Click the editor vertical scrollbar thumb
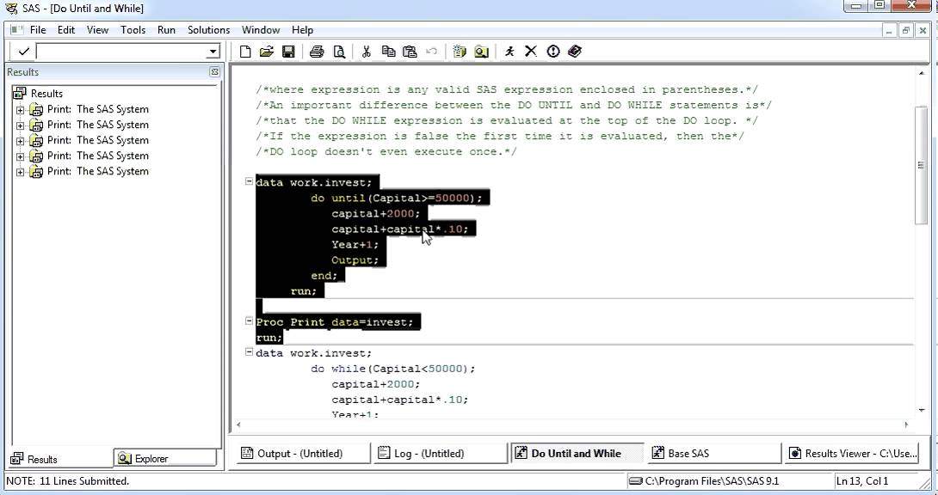Screen dimensions: 938x495 pyautogui.click(x=922, y=165)
